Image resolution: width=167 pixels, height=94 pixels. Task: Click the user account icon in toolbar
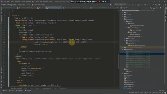pos(111,5)
